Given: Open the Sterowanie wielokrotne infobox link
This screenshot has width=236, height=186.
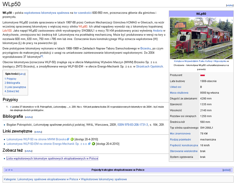Looking at the screenshot, I should point(183,151).
